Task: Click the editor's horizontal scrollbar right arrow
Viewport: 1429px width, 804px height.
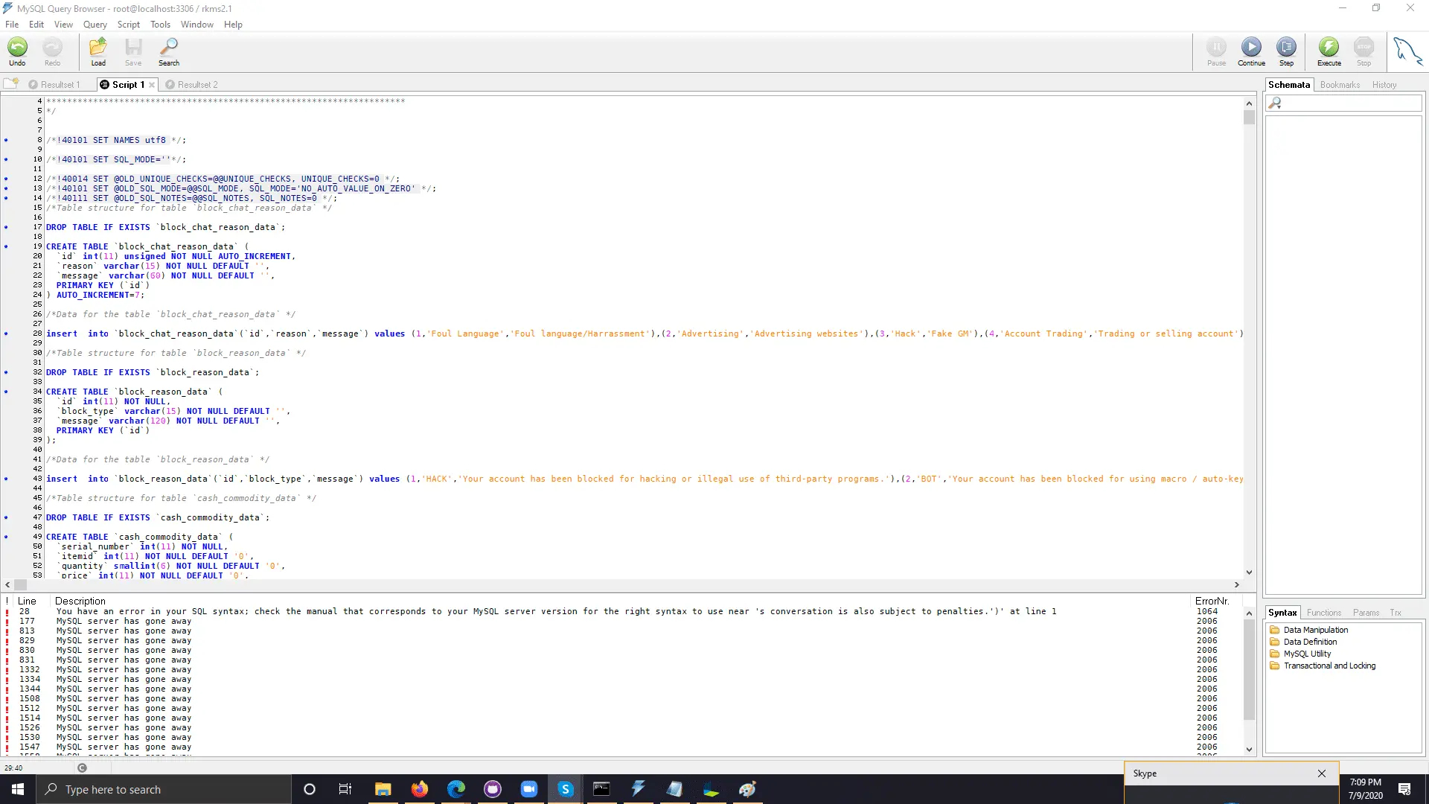Action: click(x=1237, y=585)
